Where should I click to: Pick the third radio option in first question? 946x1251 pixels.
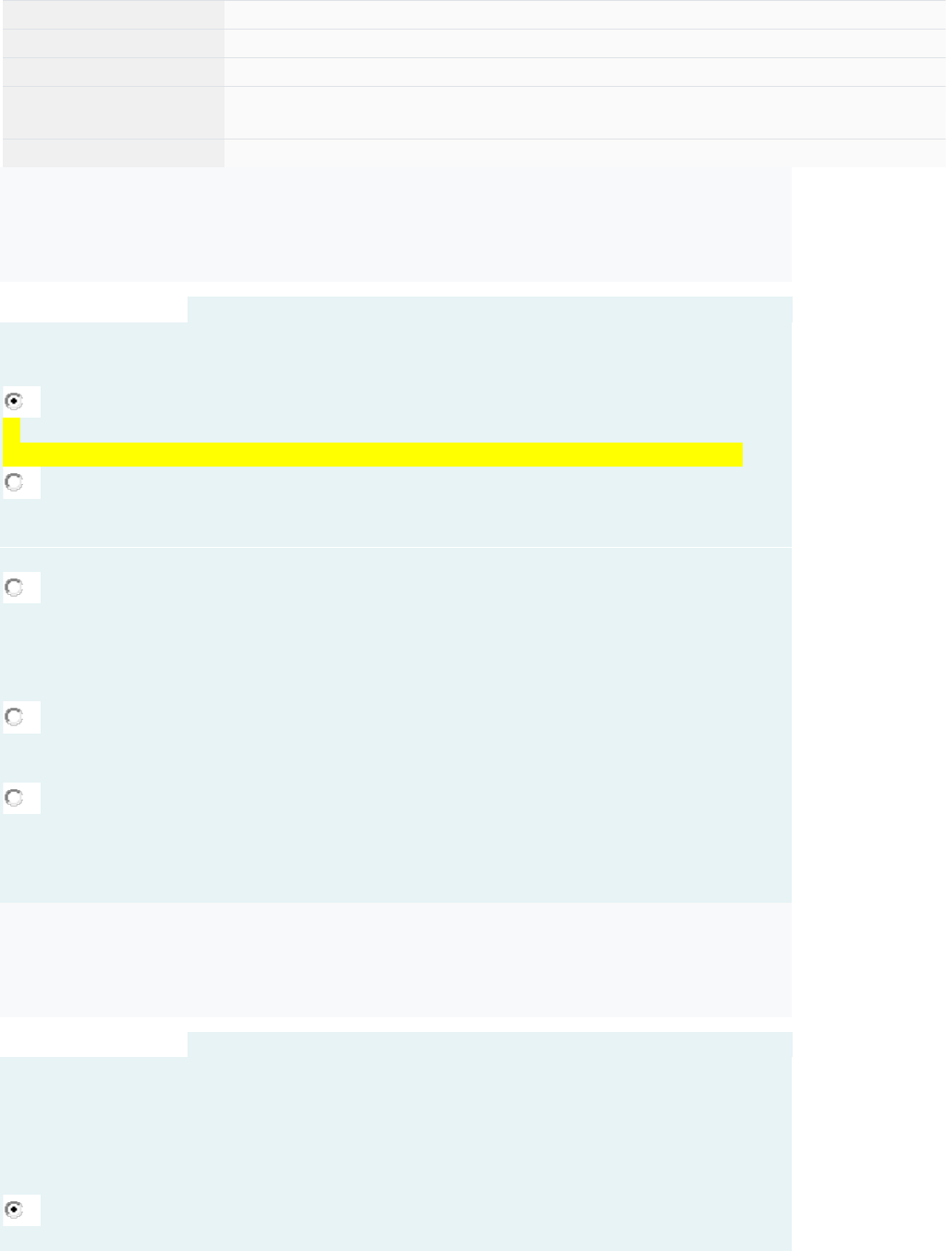(14, 588)
